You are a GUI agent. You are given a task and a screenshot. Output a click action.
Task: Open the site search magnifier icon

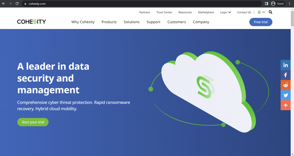(270, 12)
